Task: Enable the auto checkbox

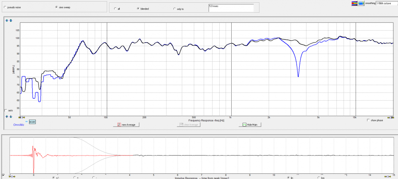Action: point(6,110)
